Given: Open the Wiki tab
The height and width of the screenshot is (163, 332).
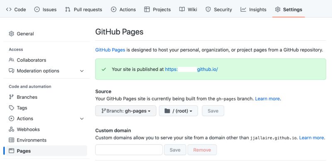Looking at the screenshot, I should tap(188, 10).
